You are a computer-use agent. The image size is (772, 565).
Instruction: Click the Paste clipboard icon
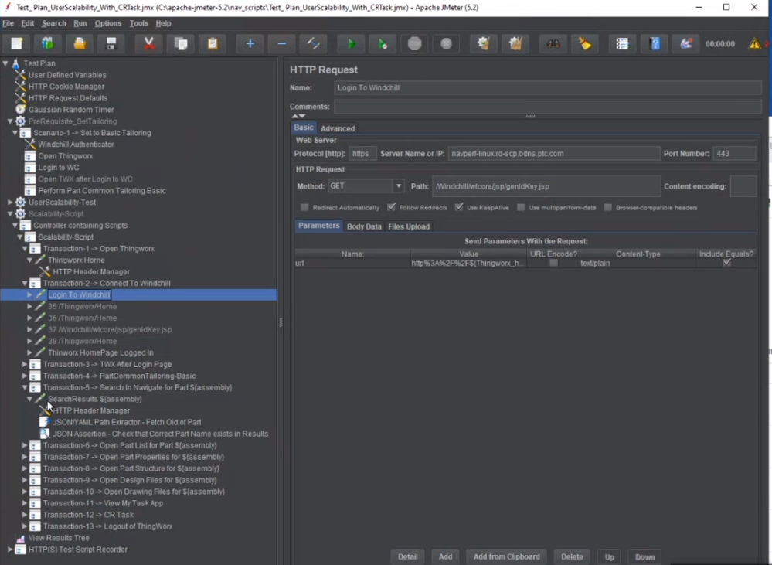coord(213,44)
